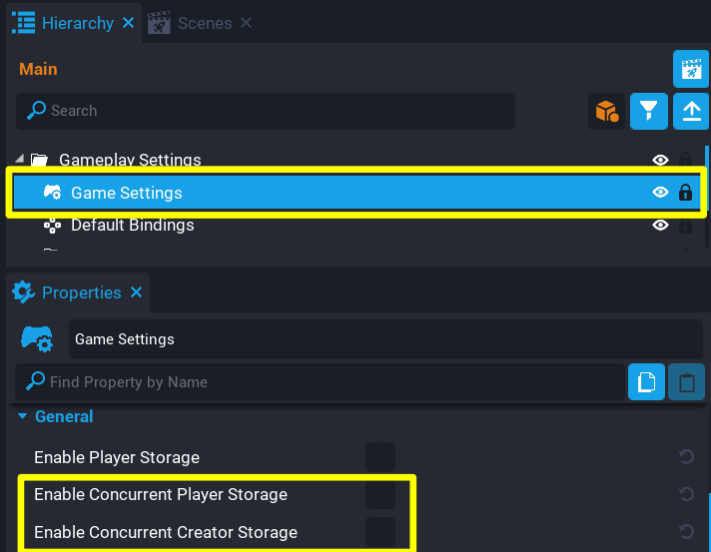
Task: Copy properties with the blue document icon
Action: [646, 382]
